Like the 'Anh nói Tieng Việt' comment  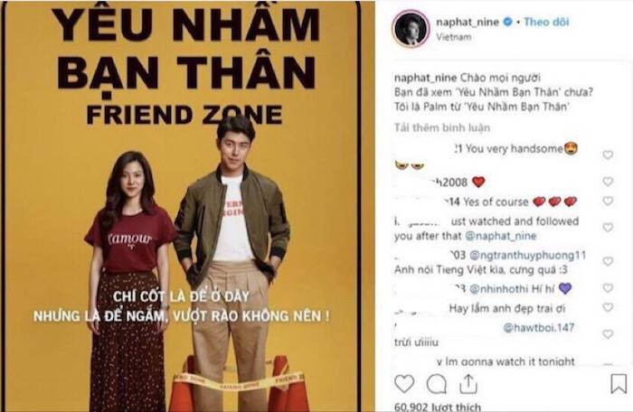point(608,261)
